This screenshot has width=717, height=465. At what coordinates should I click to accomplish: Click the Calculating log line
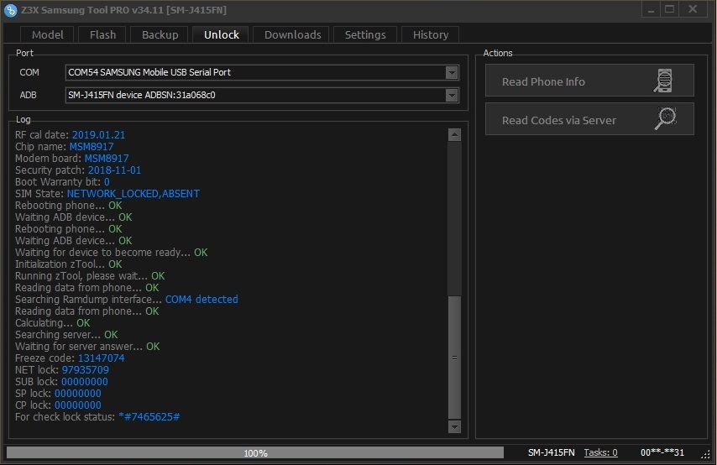[x=53, y=323]
